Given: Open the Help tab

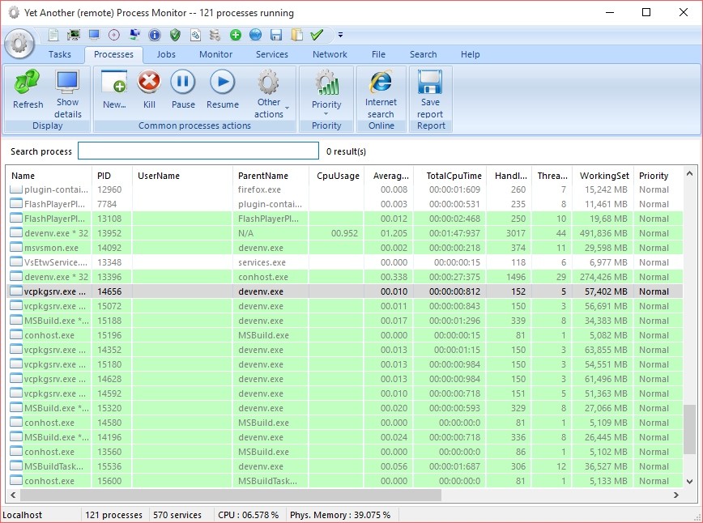Looking at the screenshot, I should point(470,54).
